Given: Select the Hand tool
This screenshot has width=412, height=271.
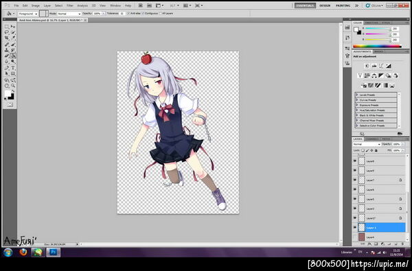Looking at the screenshot, I should pos(7,86).
